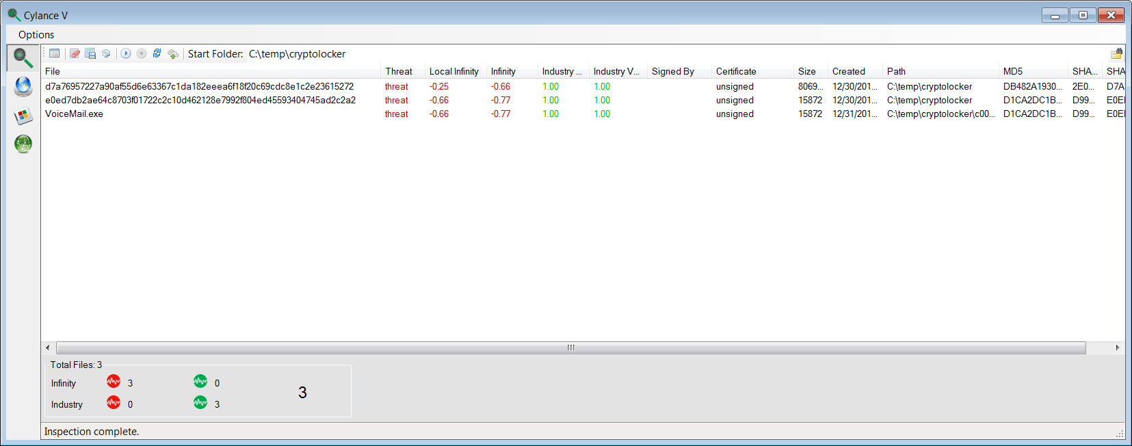Sort by the Created column header
The height and width of the screenshot is (446, 1132).
pyautogui.click(x=855, y=71)
